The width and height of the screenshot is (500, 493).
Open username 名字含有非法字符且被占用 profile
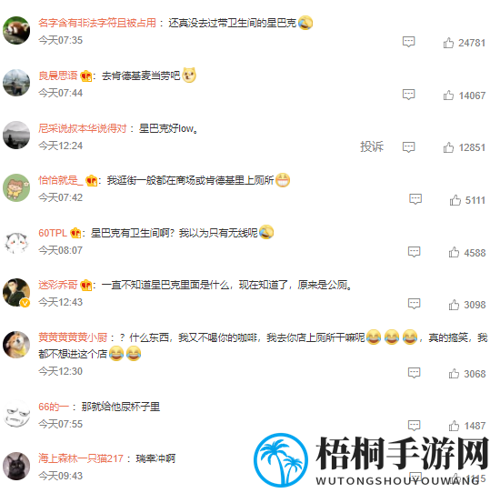(x=97, y=23)
